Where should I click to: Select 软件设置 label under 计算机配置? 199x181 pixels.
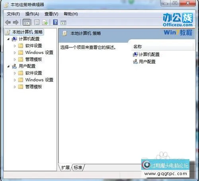(x=33, y=46)
